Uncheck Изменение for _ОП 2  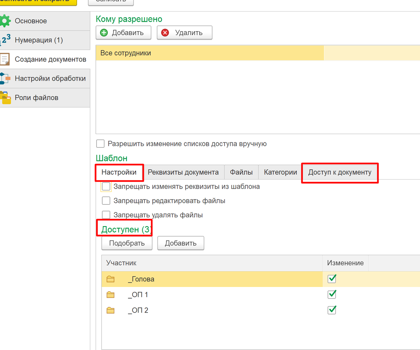[332, 310]
